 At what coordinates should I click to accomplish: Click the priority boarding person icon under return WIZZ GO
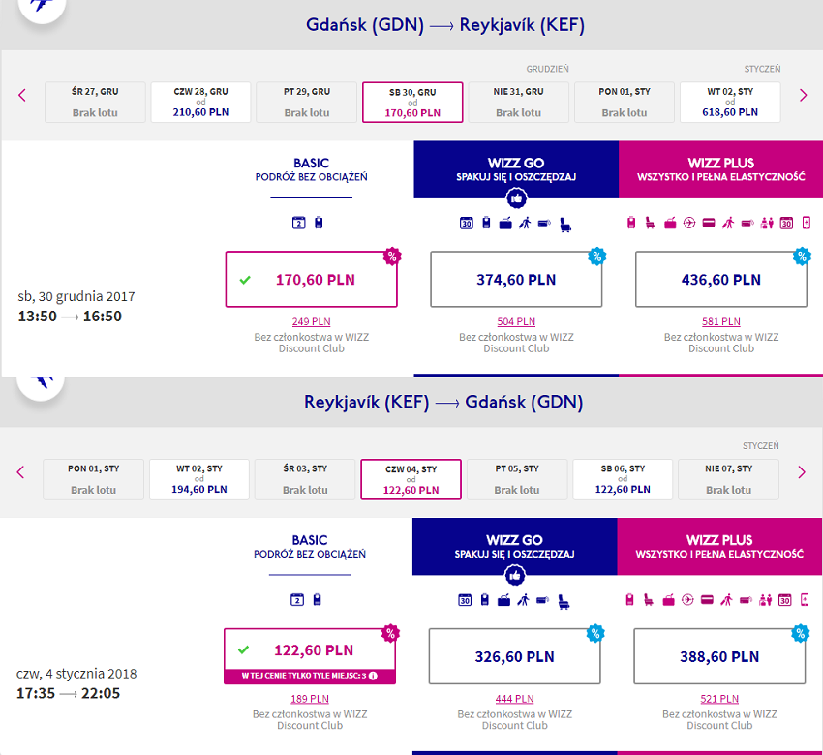523,600
